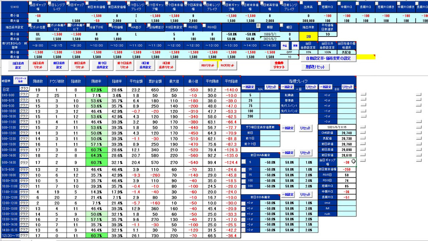
Task: Select the period end date cell 2021/6/2
Action: 270,39
